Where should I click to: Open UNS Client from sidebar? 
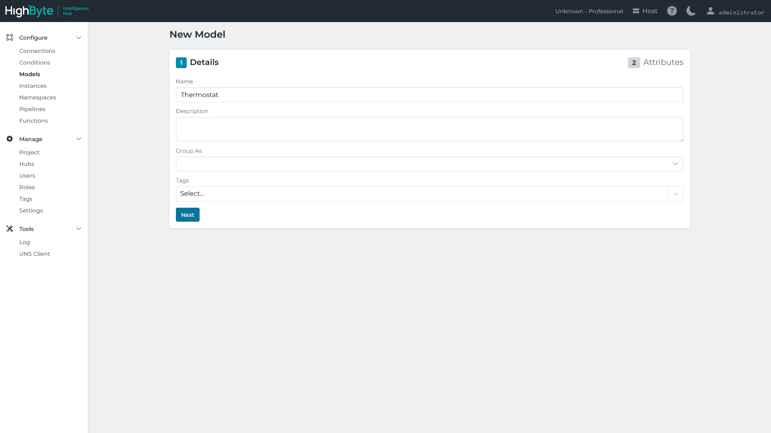coord(35,254)
